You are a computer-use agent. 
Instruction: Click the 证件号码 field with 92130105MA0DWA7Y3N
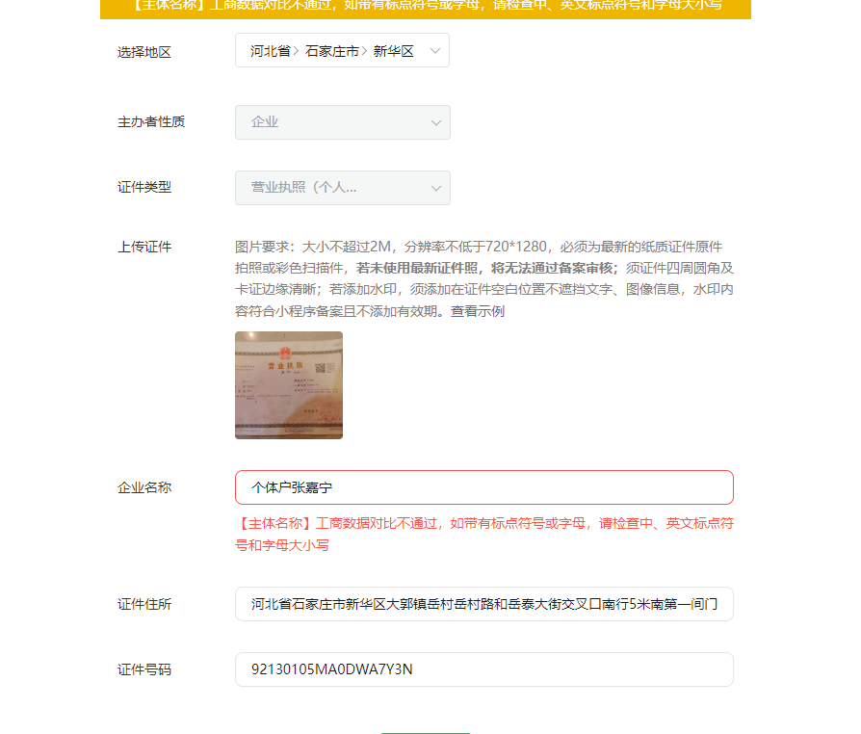(484, 669)
